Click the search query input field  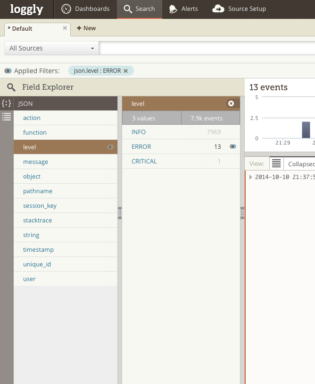tap(207, 48)
